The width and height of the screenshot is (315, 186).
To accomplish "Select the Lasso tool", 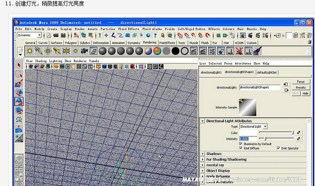I will pyautogui.click(x=19, y=74).
